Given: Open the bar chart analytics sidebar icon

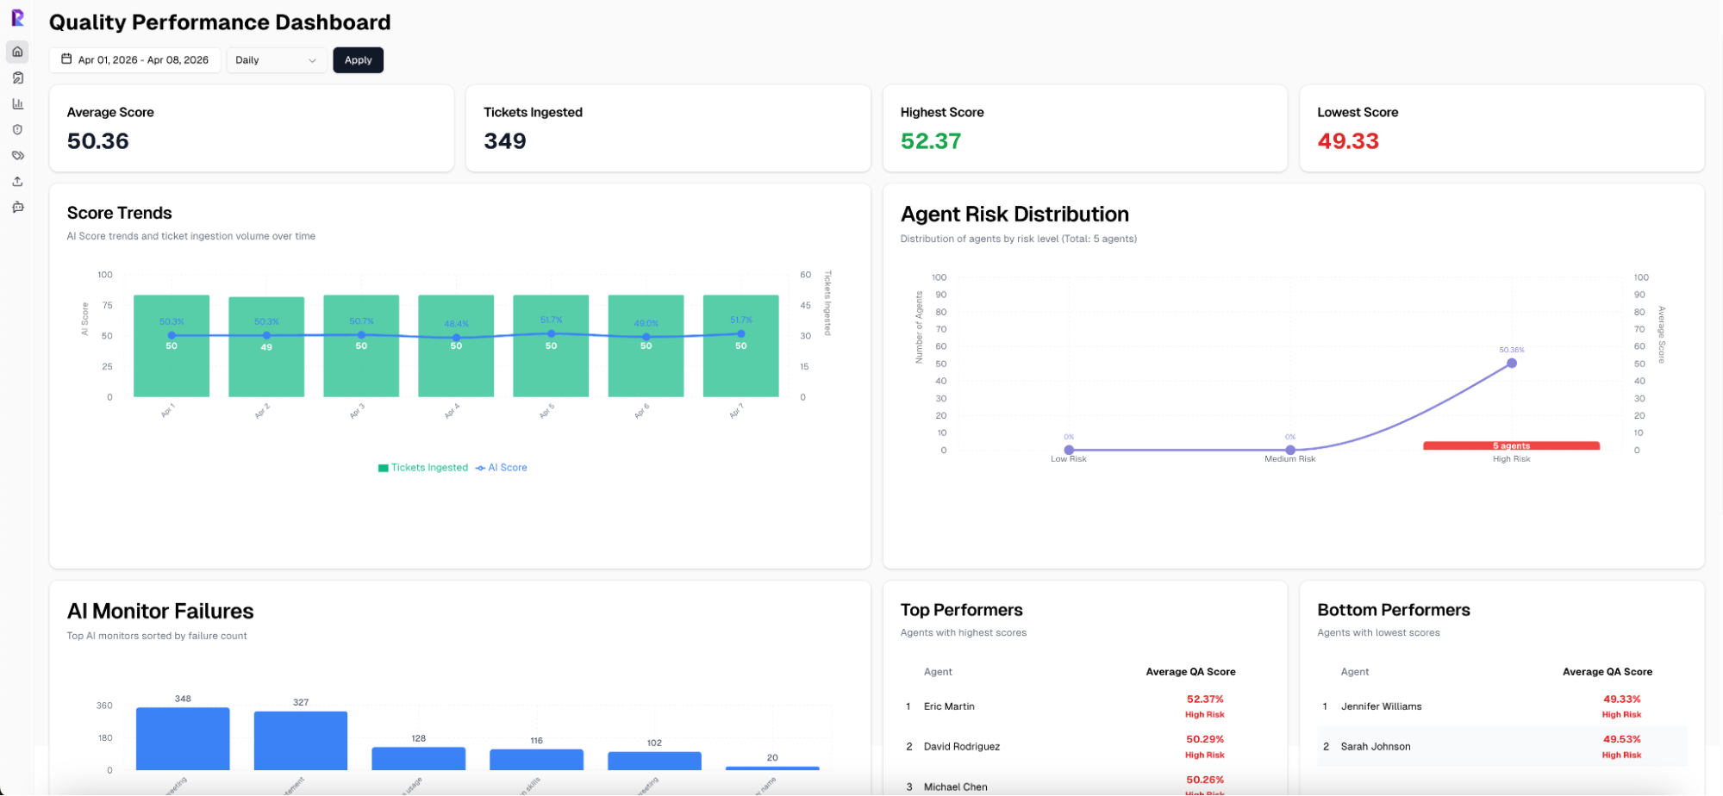Looking at the screenshot, I should click(x=17, y=103).
